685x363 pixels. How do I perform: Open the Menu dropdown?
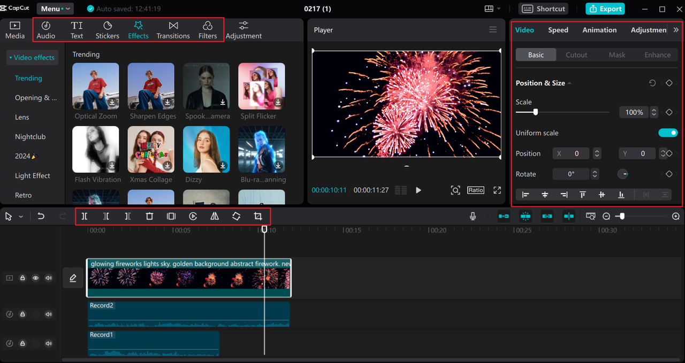[55, 9]
